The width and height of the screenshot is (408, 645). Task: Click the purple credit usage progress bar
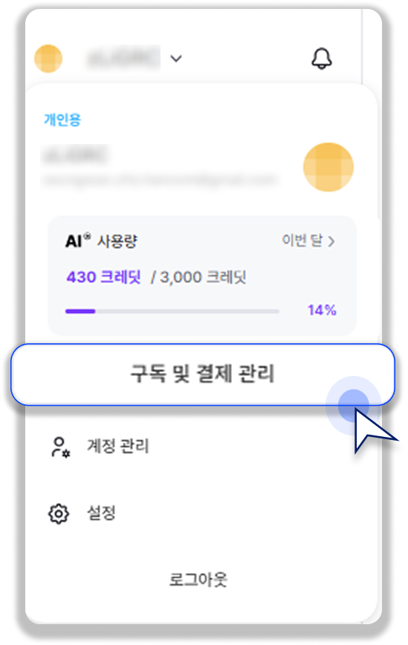[172, 311]
